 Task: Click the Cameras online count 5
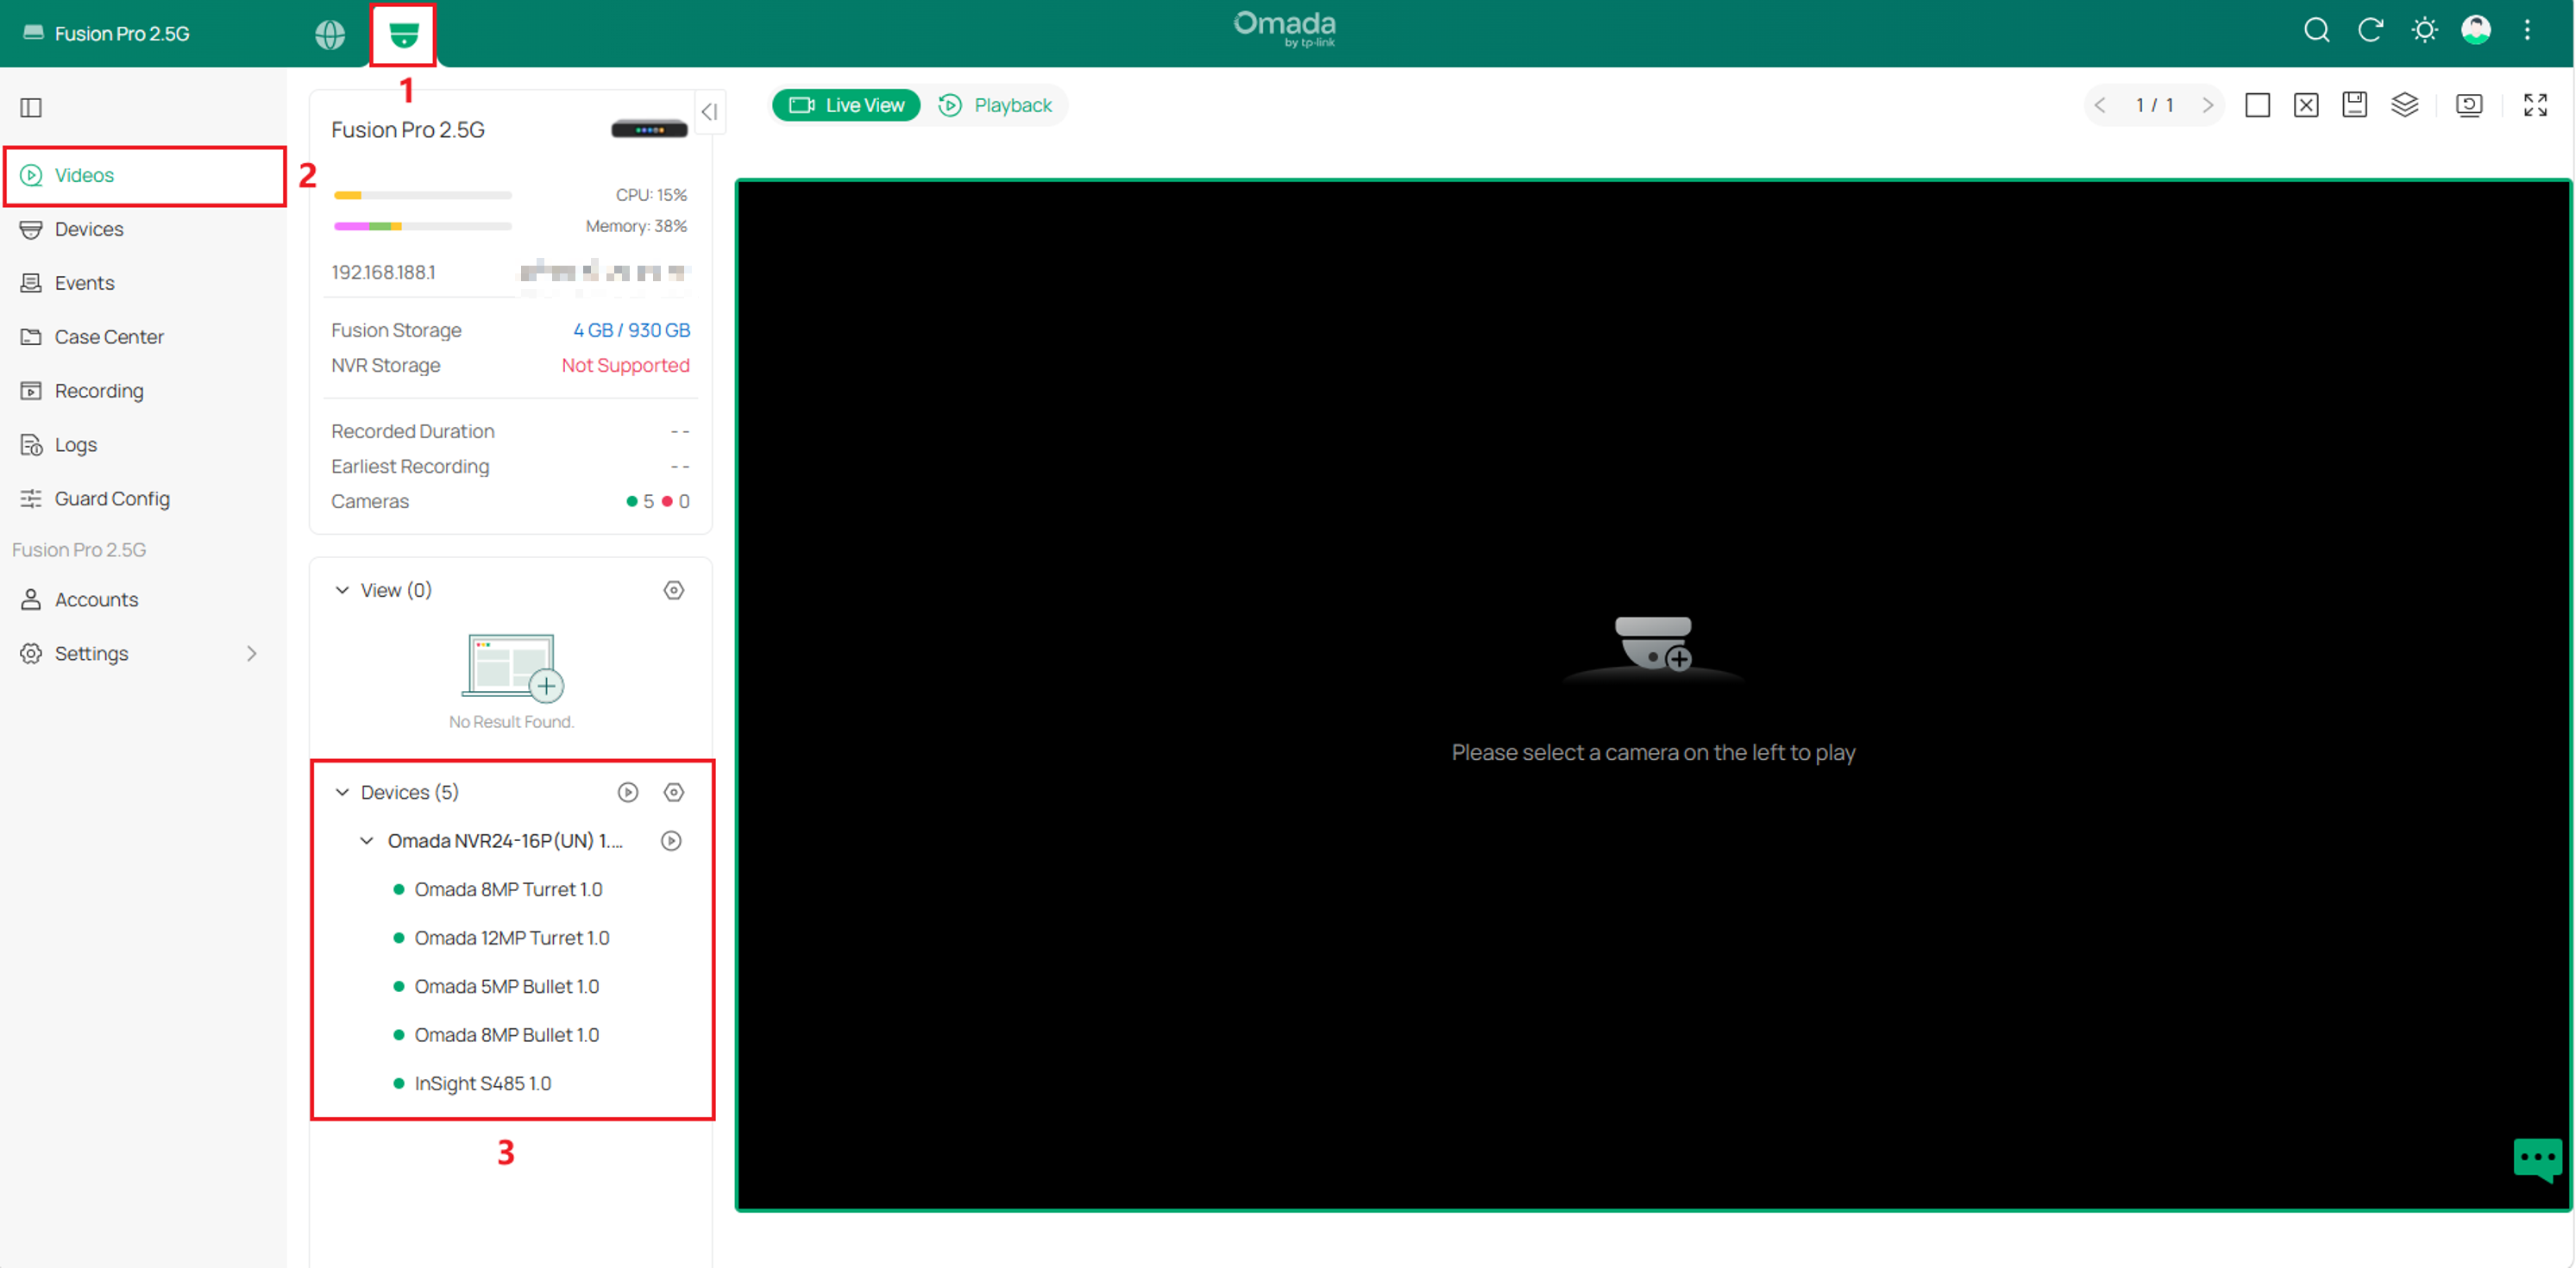coord(640,501)
